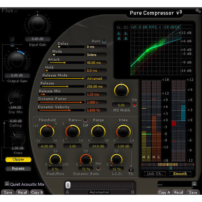Save preset slot A

tap(8, 192)
